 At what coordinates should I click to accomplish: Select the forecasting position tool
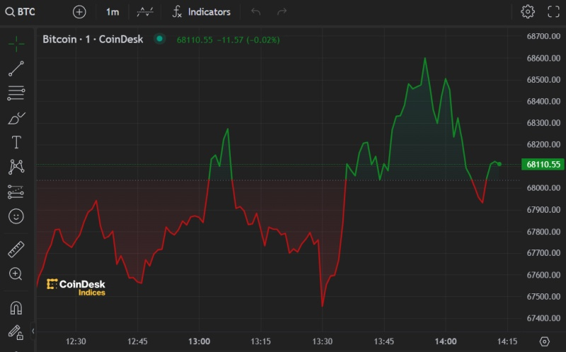[x=16, y=192]
